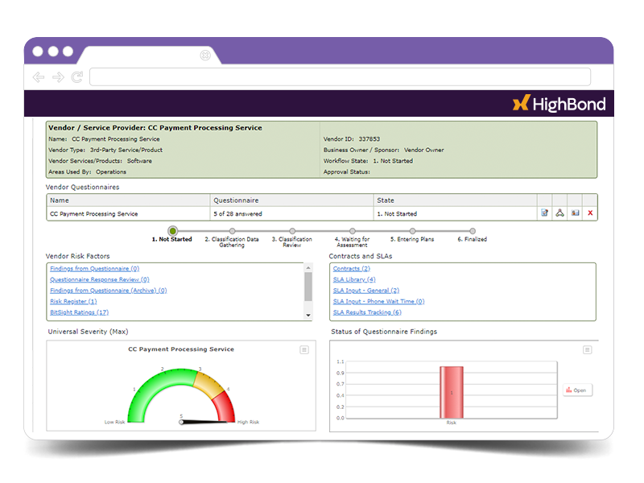Click the red Risk bar in findings chart
This screenshot has width=644, height=483.
click(452, 392)
